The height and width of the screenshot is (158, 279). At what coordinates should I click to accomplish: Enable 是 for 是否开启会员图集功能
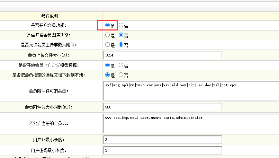click(108, 35)
